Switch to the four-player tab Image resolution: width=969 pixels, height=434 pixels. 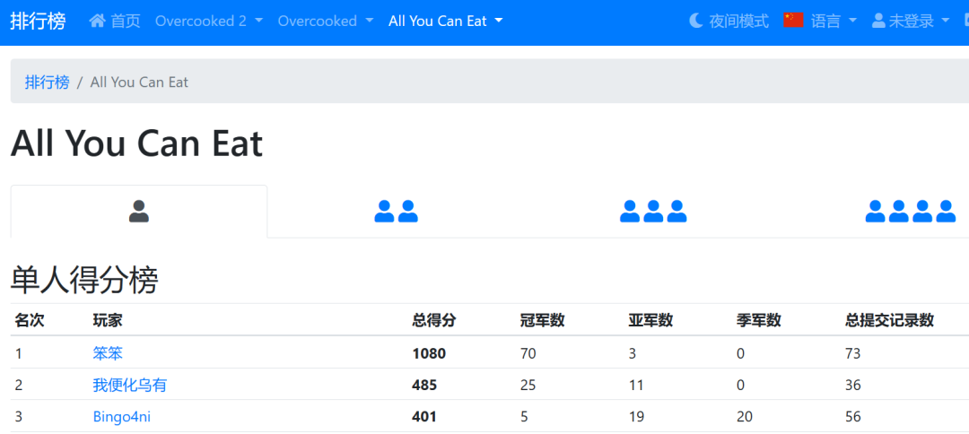[x=911, y=212]
